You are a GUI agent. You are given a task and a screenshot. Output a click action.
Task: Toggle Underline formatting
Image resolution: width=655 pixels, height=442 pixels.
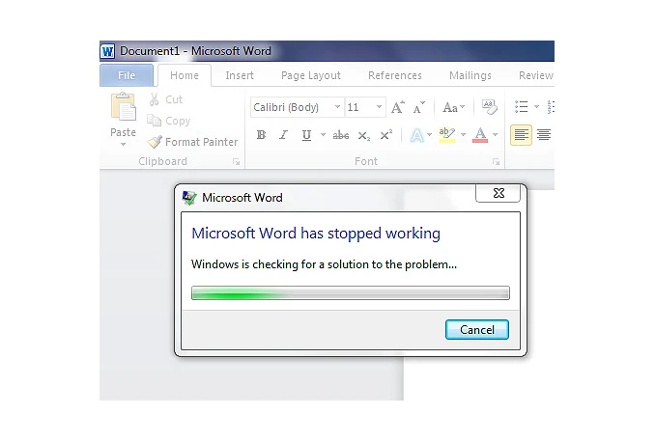pos(306,135)
